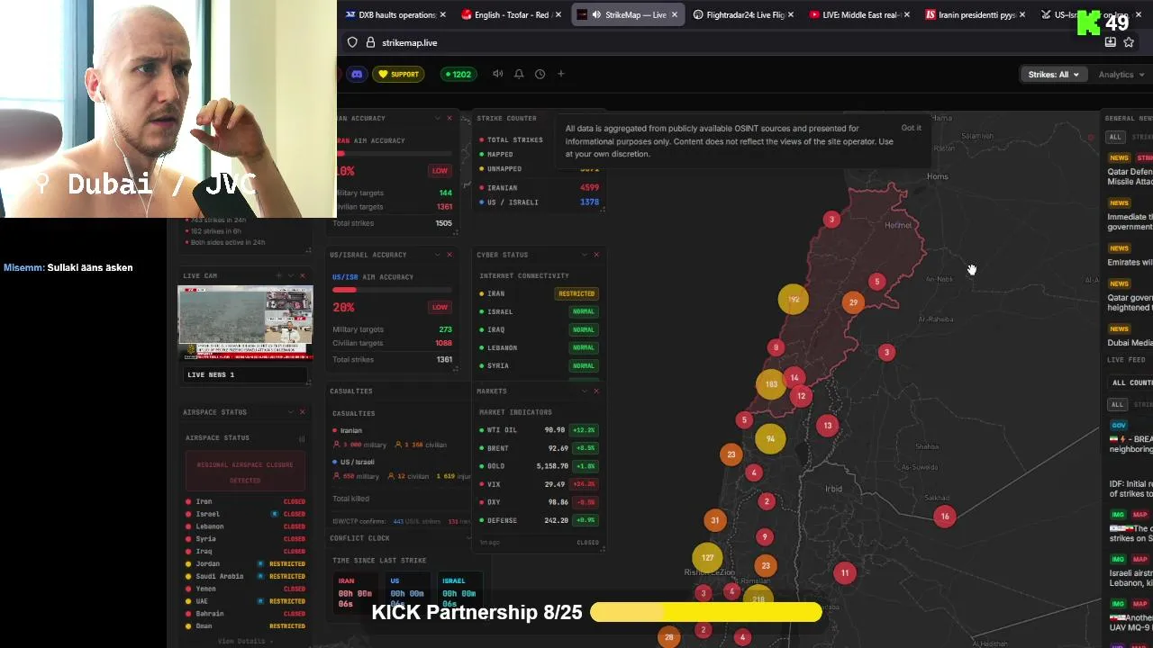The image size is (1153, 648).
Task: Click the WTI OIL market row
Action: point(539,430)
